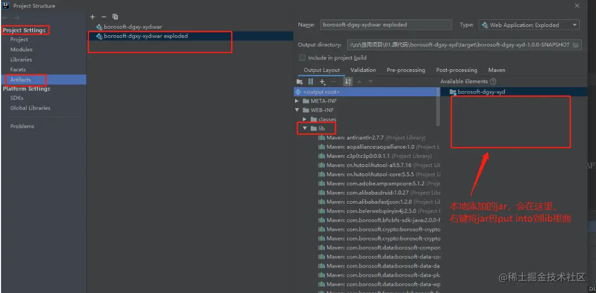
Task: Click library icon of antlr:antlr:2.7.7
Action: (321, 138)
